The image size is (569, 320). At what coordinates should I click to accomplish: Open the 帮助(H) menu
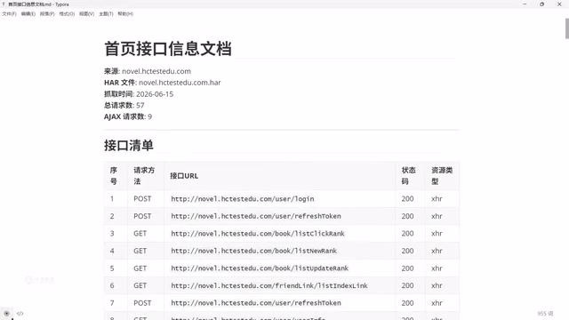coord(125,14)
